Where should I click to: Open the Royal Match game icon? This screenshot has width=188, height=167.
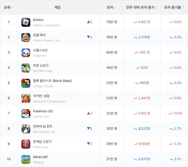click(26, 38)
